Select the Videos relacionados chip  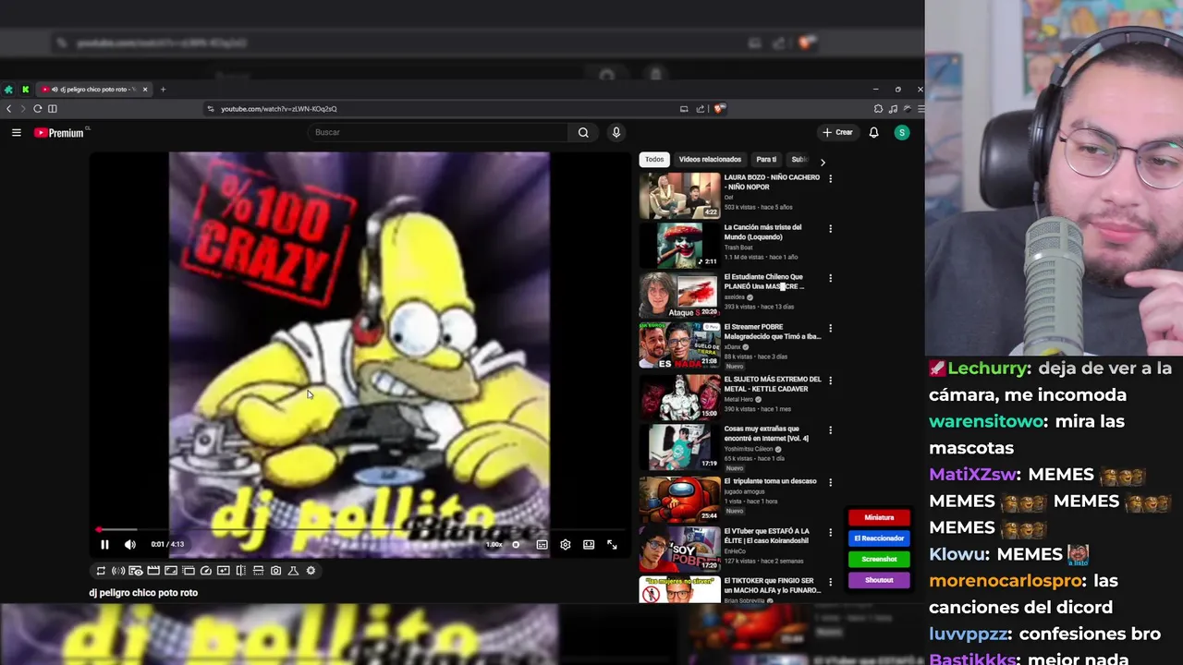coord(710,160)
